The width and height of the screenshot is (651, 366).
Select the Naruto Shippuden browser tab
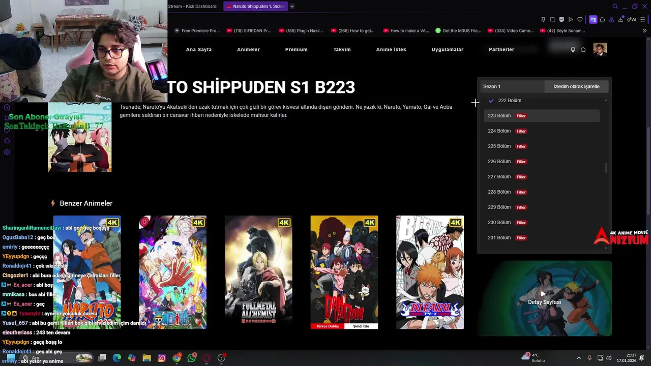[x=255, y=6]
